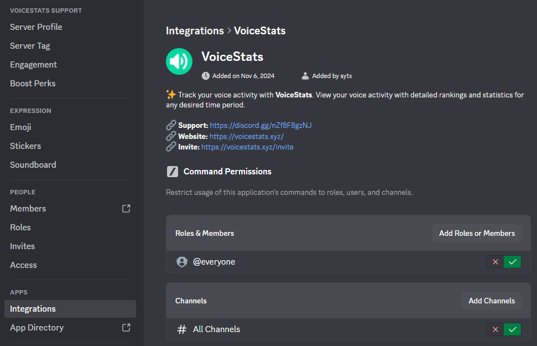Click the slash Command Permissions icon
The image size is (537, 346).
172,172
